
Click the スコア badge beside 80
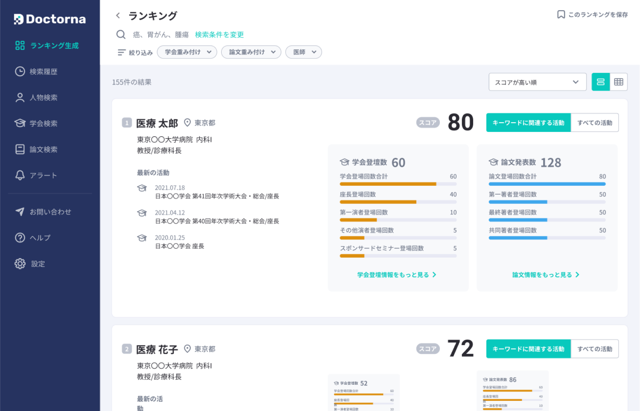point(428,123)
